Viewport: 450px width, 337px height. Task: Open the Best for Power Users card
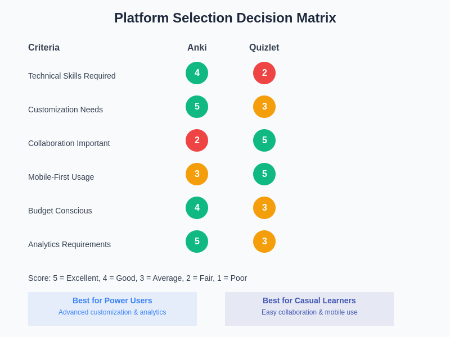tap(112, 308)
